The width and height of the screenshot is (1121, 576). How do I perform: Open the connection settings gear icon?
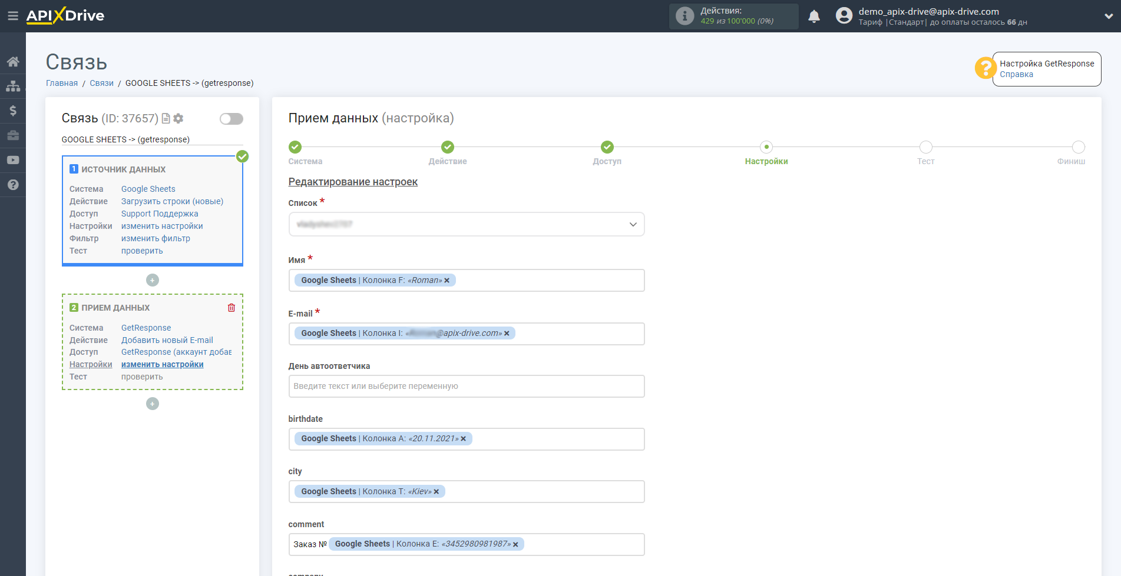(178, 118)
